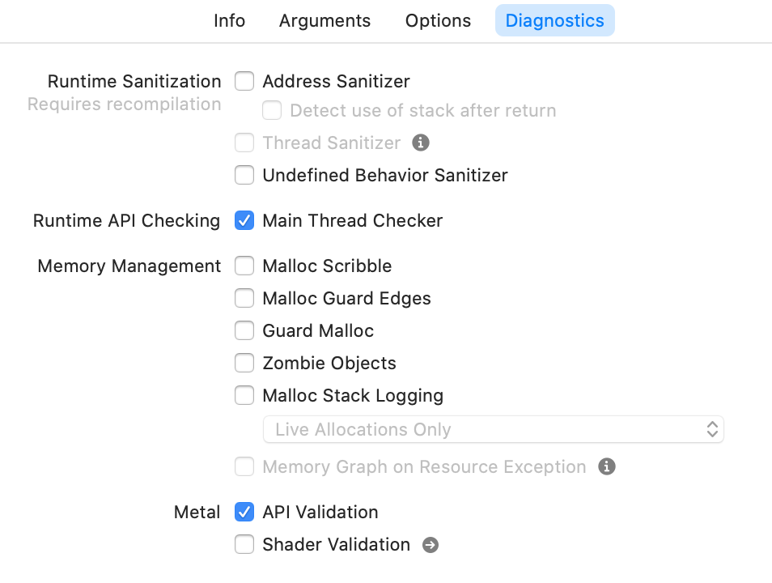Click Detect use of stack after return checkbox
Viewport: 772px width, 583px height.
272,111
